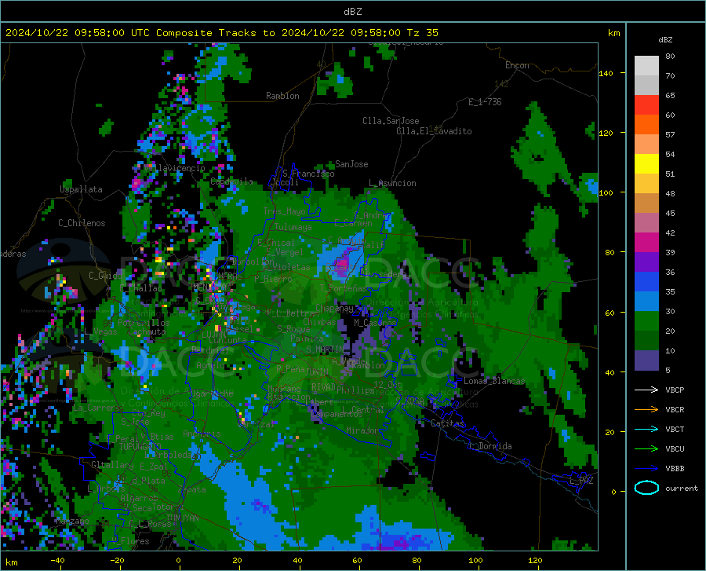Click the 'Chapanay' map label

click(334, 308)
